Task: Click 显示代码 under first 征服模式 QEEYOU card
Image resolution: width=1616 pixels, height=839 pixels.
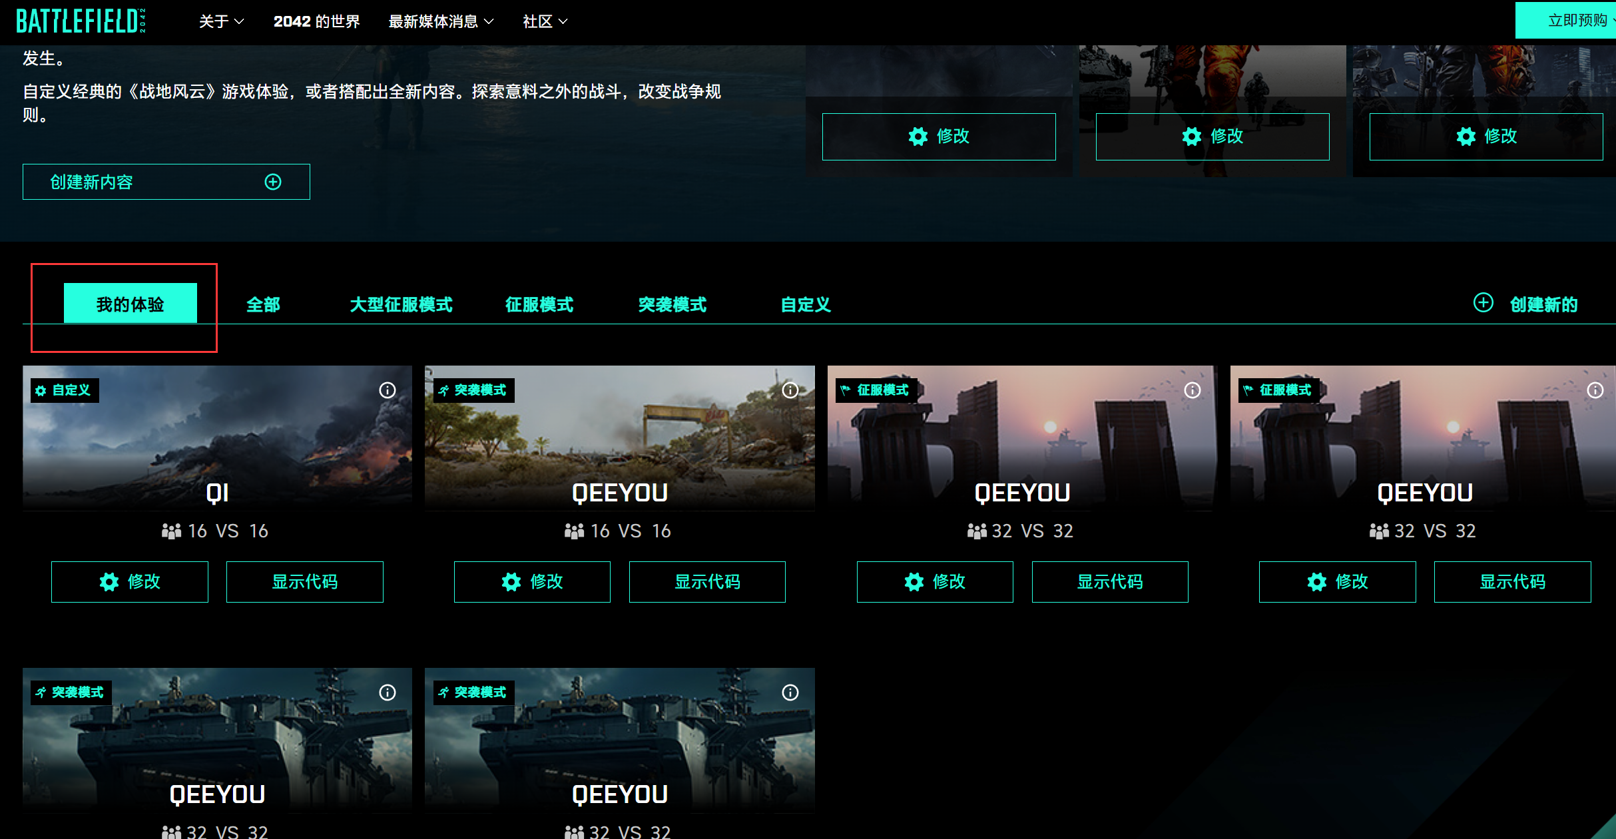Action: point(1110,582)
